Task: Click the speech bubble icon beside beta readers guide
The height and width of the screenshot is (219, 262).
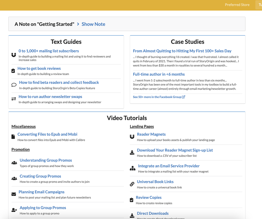Action: tap(14, 85)
